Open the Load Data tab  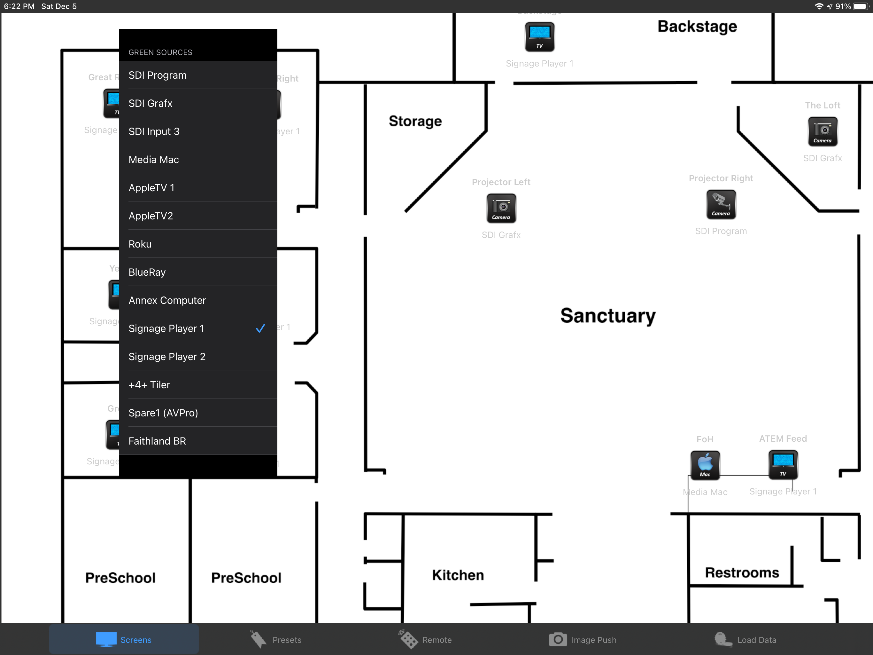745,640
